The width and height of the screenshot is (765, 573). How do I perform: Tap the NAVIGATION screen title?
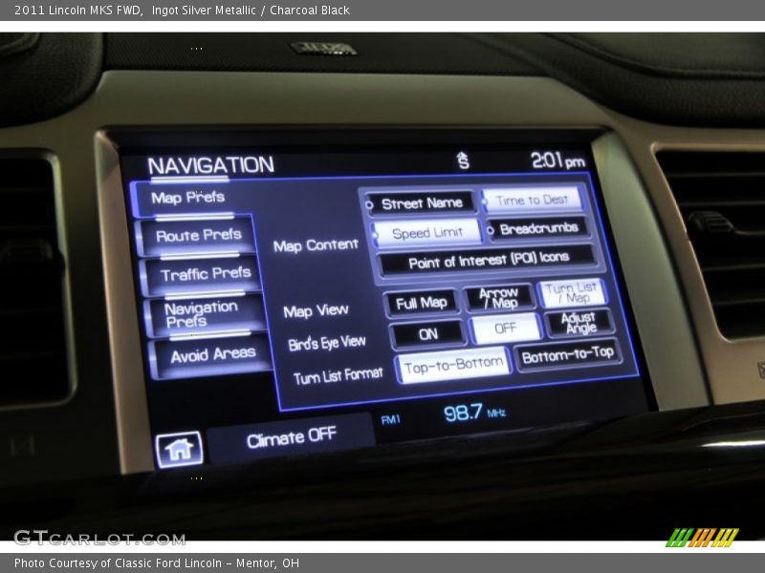(x=210, y=165)
